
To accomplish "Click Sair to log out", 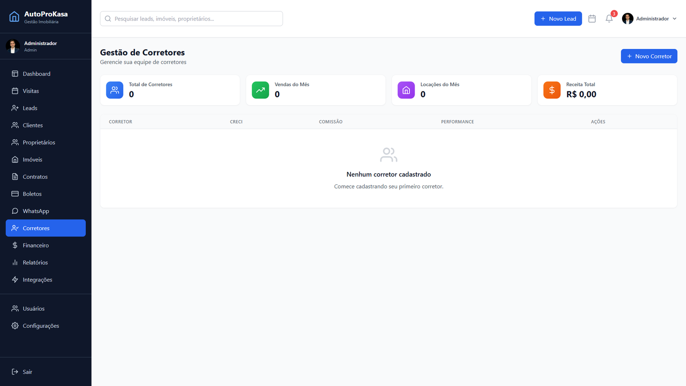I will click(x=27, y=372).
